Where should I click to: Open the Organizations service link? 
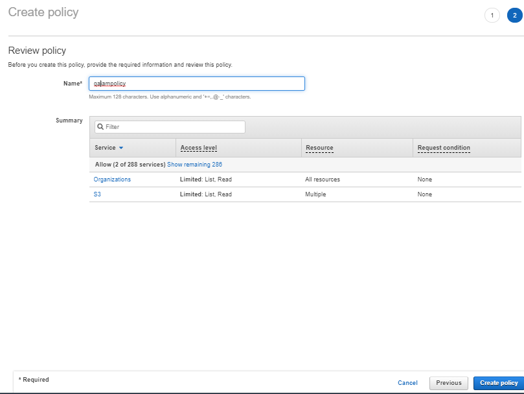pyautogui.click(x=112, y=180)
